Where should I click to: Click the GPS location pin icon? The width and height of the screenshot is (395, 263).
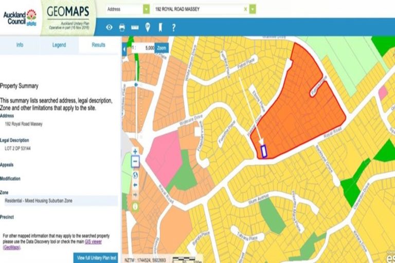148,27
